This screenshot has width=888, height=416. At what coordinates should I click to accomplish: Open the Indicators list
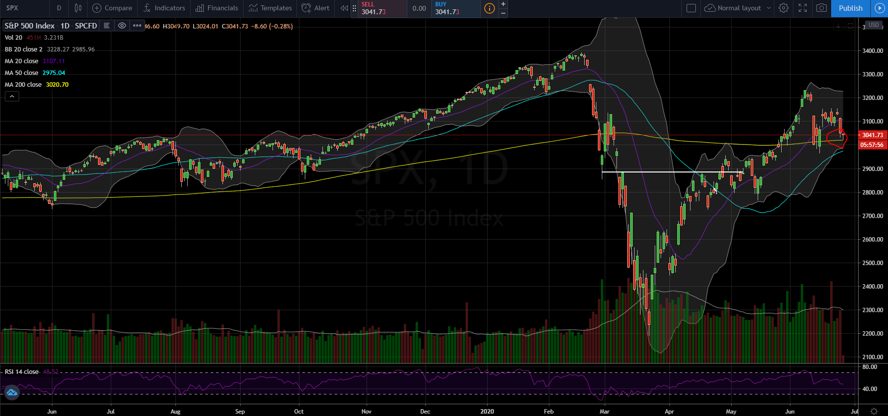coord(164,8)
